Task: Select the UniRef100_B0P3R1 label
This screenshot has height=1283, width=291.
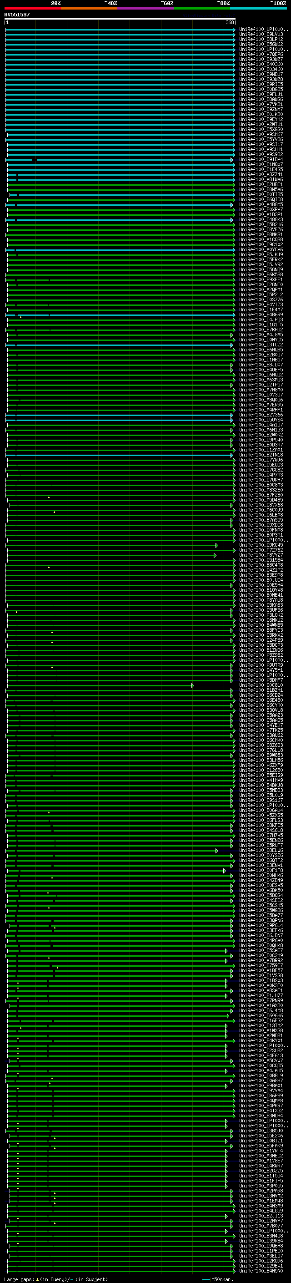Action: click(261, 535)
